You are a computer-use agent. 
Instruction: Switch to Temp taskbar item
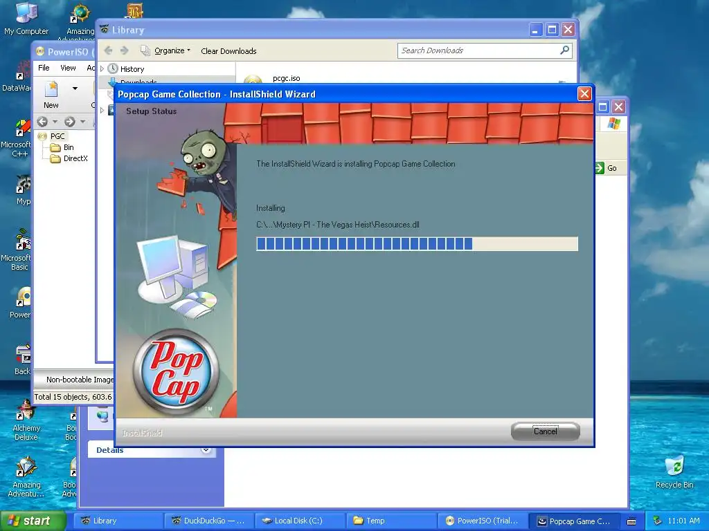pos(392,521)
